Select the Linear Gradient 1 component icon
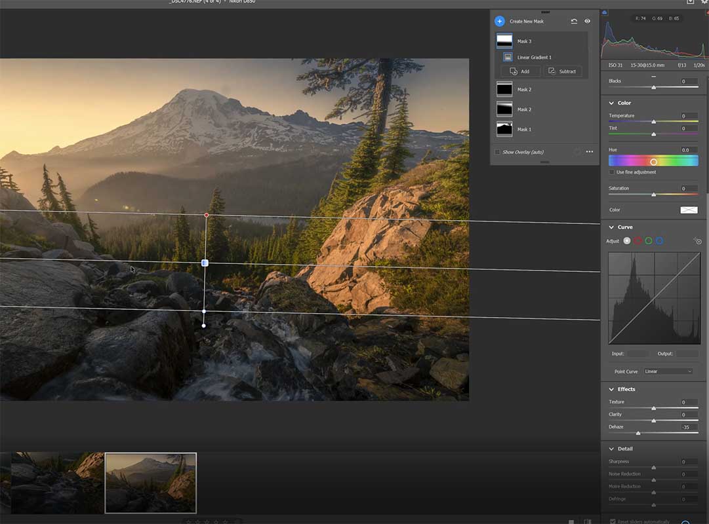Viewport: 709px width, 524px height. 508,58
